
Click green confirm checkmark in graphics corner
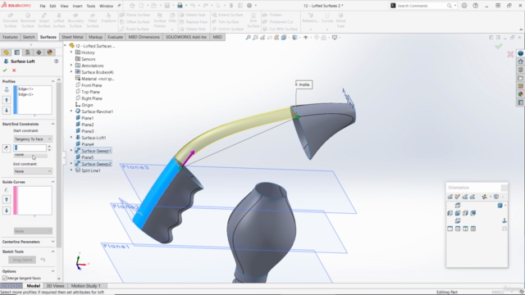point(499,46)
